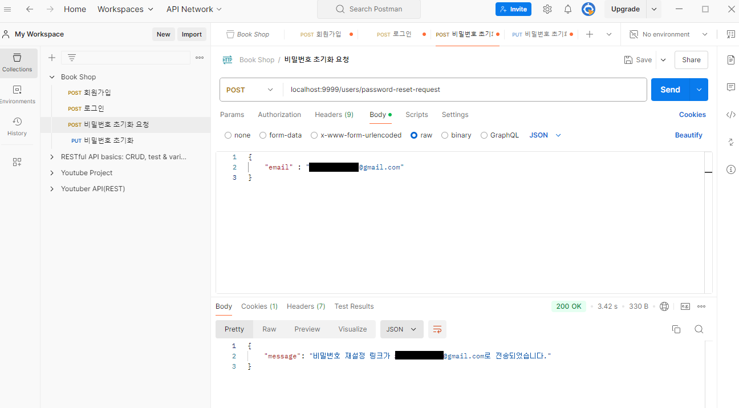The height and width of the screenshot is (408, 739).
Task: Open the Comments pane icon
Action: 731,87
